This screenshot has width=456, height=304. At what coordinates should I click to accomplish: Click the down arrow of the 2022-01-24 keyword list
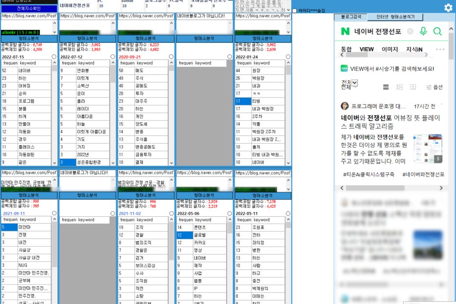(288, 163)
